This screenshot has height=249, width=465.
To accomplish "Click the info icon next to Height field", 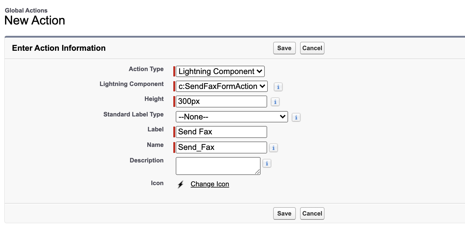I will pyautogui.click(x=275, y=102).
